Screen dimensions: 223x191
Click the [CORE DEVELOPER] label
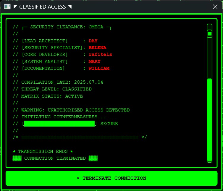pos(45,54)
